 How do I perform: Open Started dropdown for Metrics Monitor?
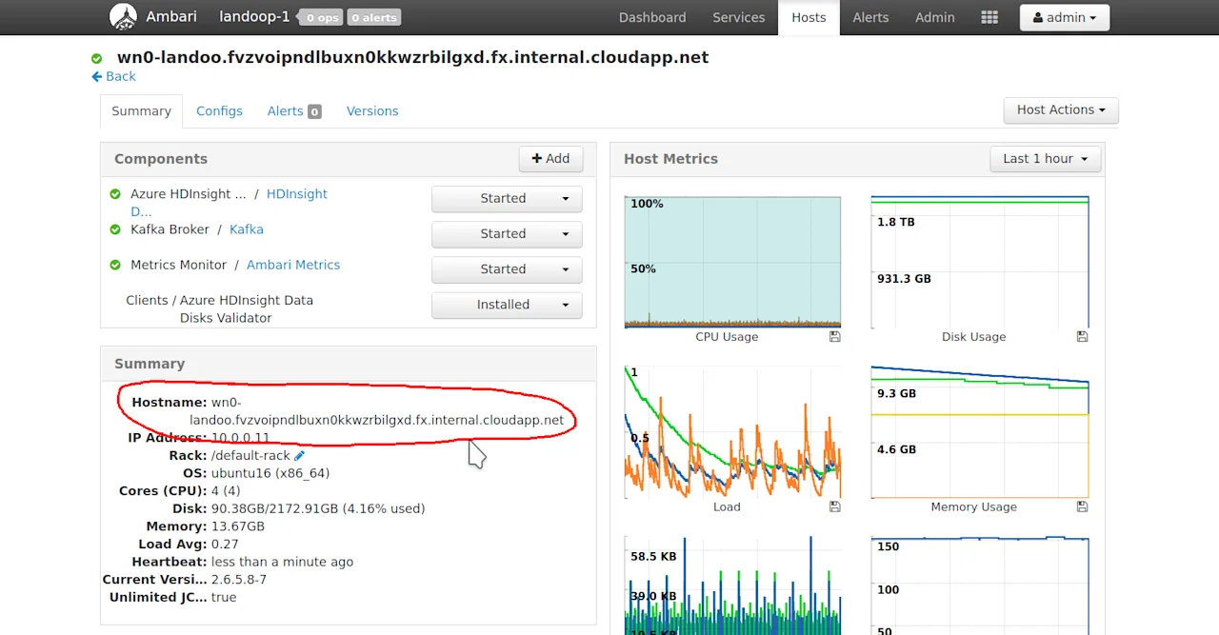[x=507, y=269]
